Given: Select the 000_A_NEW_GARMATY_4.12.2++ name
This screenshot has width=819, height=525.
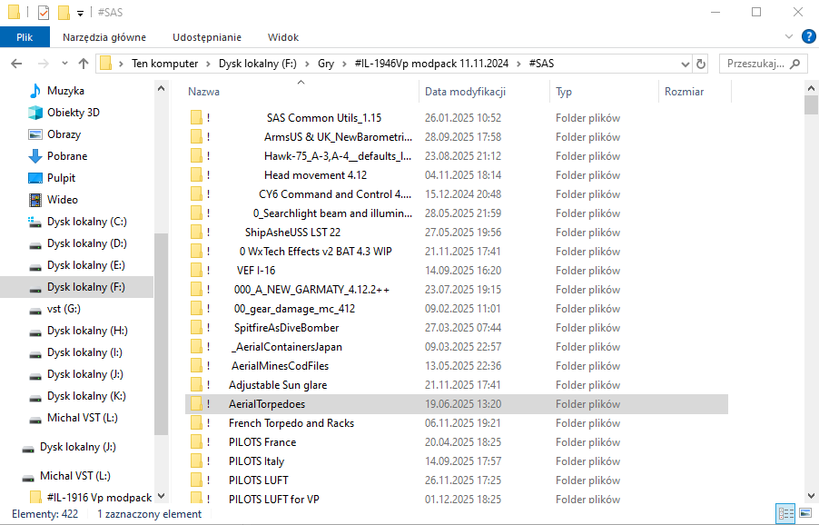Looking at the screenshot, I should pos(311,290).
